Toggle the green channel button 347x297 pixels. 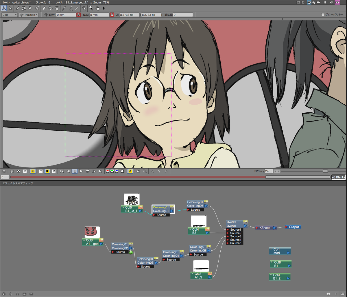pos(112,171)
